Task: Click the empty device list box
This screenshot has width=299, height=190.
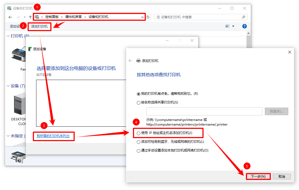Action: coord(81,103)
